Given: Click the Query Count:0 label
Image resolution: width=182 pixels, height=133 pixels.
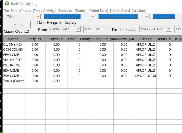Looking at the screenshot, I should tap(16, 32).
